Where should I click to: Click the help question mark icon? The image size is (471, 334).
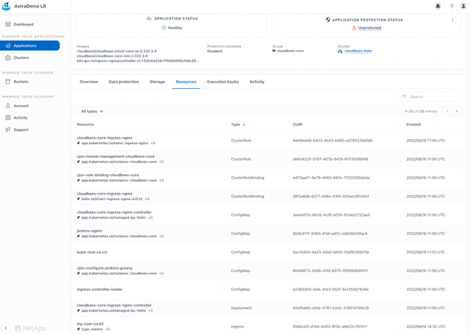coord(451,6)
